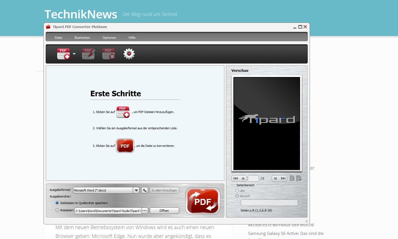Click the Remove PDF toolbar icon
The height and width of the screenshot is (239, 398).
(x=108, y=54)
